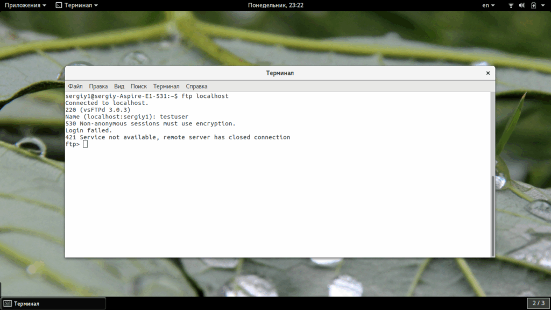Open the Терминал app menu in top bar
551x310 pixels.
[x=77, y=5]
